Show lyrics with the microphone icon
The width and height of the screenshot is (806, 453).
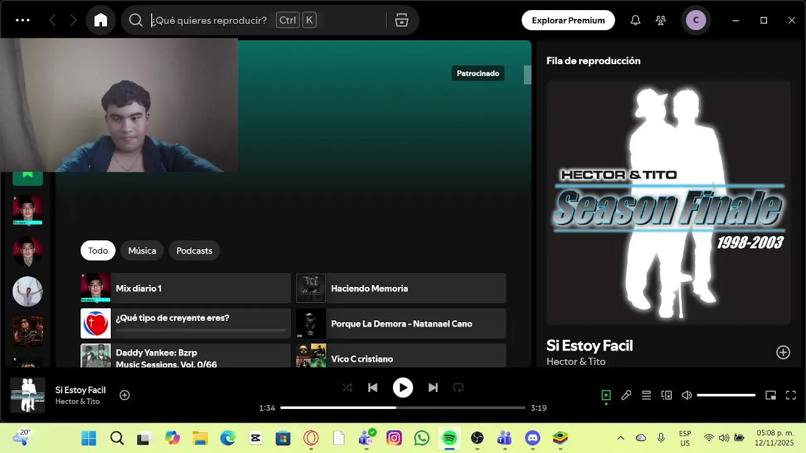click(626, 395)
